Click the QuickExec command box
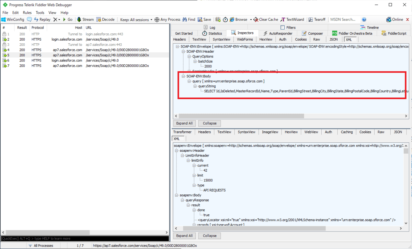 [x=85, y=238]
